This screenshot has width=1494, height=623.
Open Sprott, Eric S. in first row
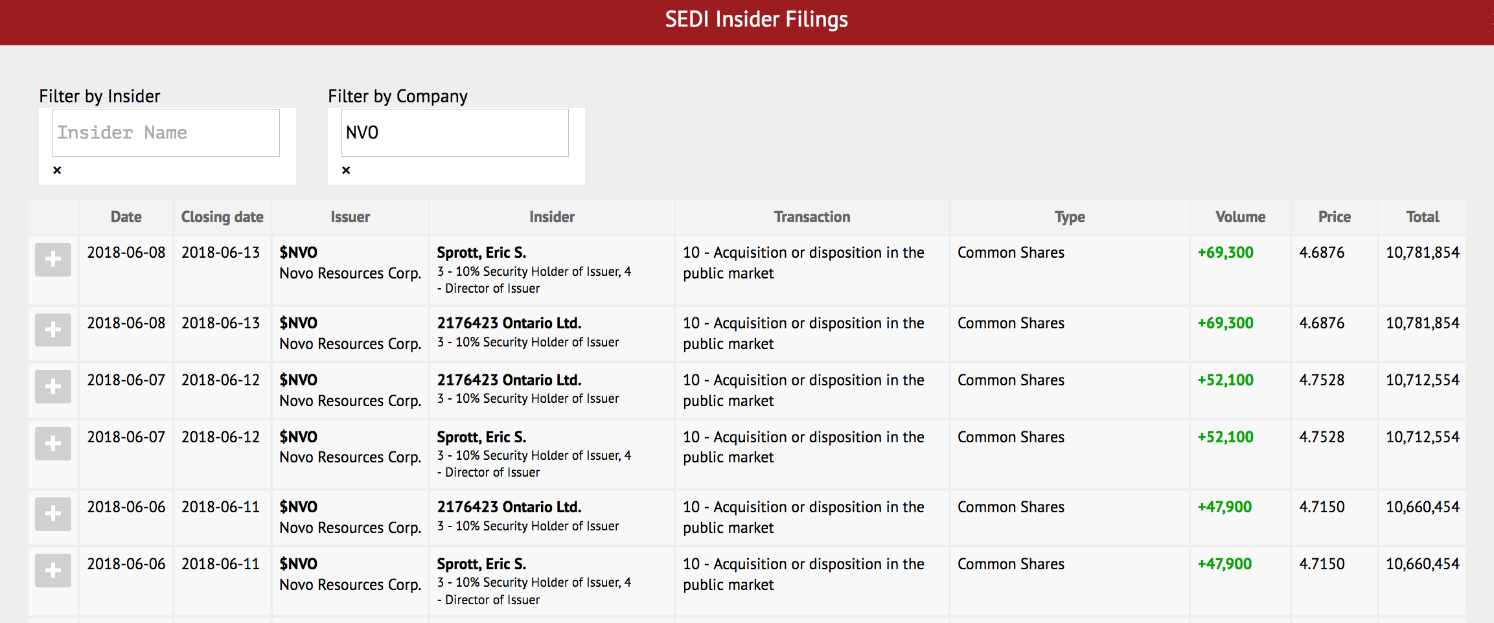tap(481, 253)
